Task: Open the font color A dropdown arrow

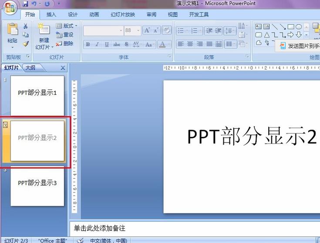Action: [x=169, y=44]
